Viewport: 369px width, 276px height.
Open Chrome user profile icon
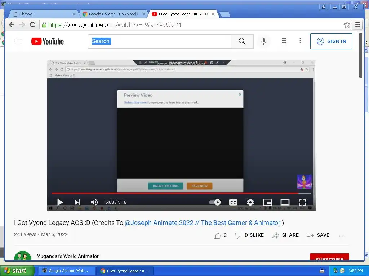(324, 7)
